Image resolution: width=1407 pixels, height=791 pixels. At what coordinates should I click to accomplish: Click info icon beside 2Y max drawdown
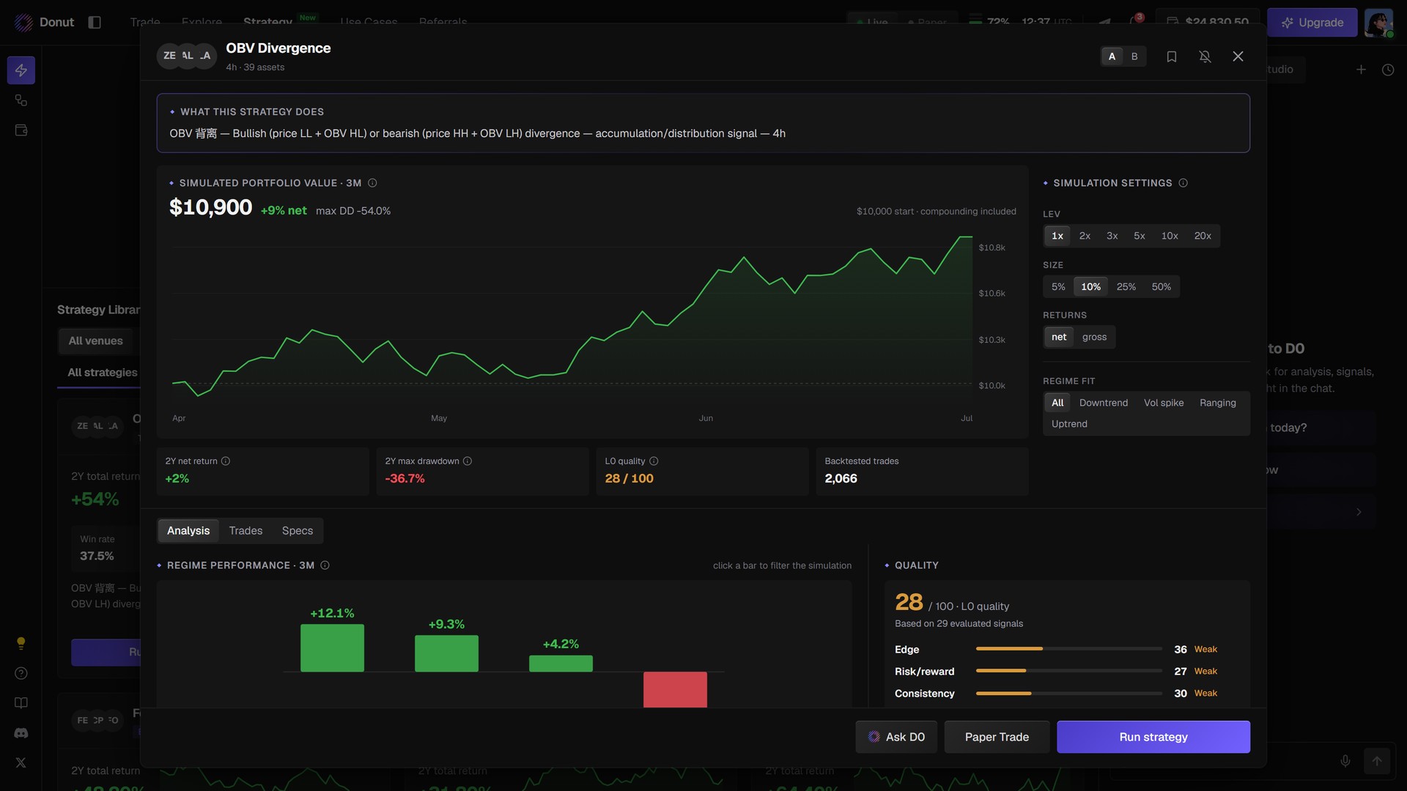tap(468, 461)
